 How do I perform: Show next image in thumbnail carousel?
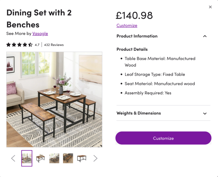(95, 158)
